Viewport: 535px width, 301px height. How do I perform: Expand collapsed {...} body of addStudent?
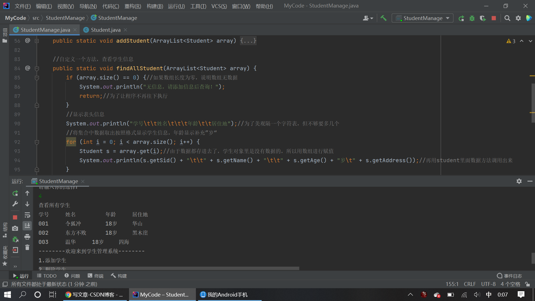[248, 41]
